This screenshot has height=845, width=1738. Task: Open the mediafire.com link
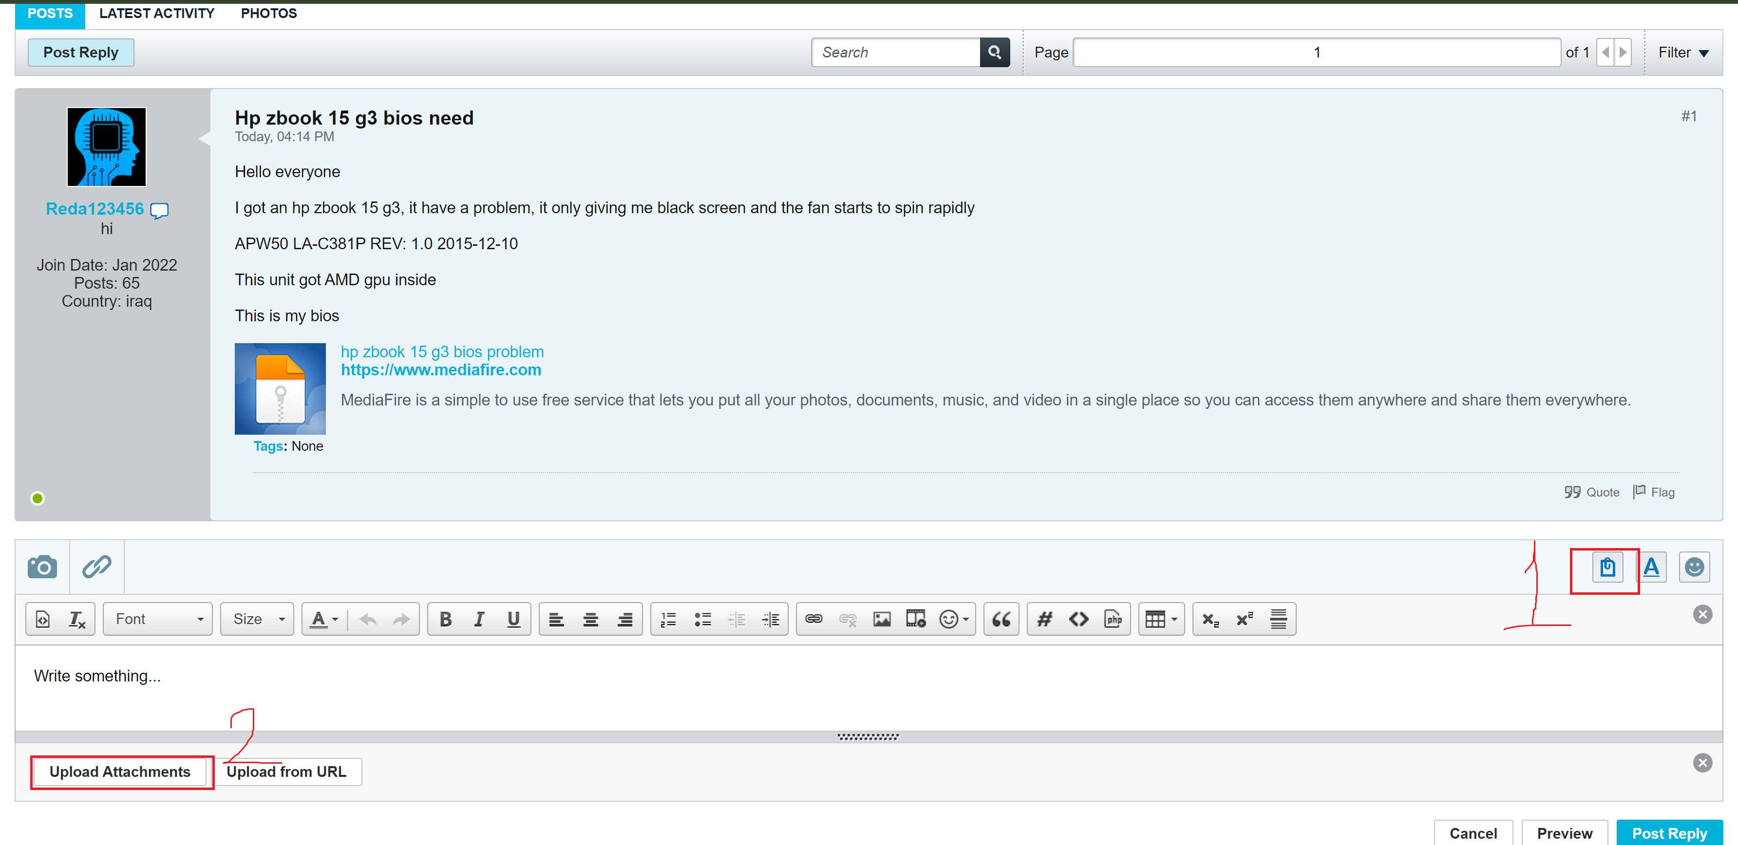coord(440,369)
